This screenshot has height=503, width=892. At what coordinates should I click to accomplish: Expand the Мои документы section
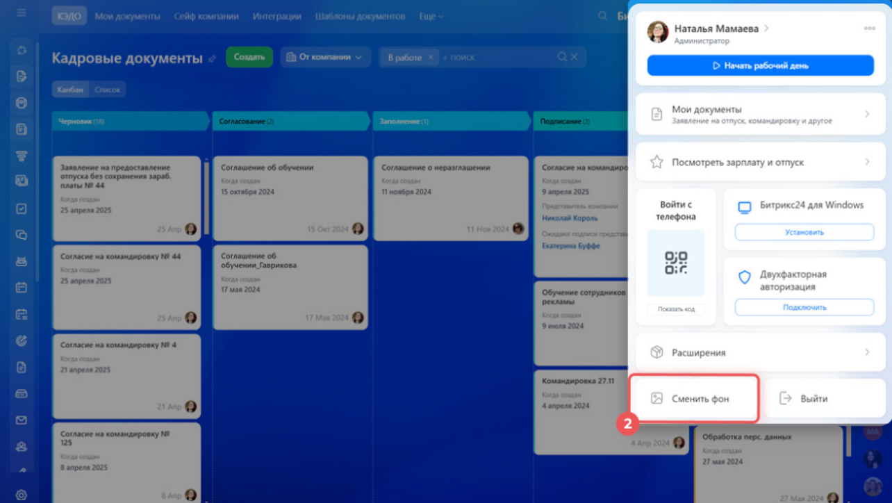click(x=761, y=114)
